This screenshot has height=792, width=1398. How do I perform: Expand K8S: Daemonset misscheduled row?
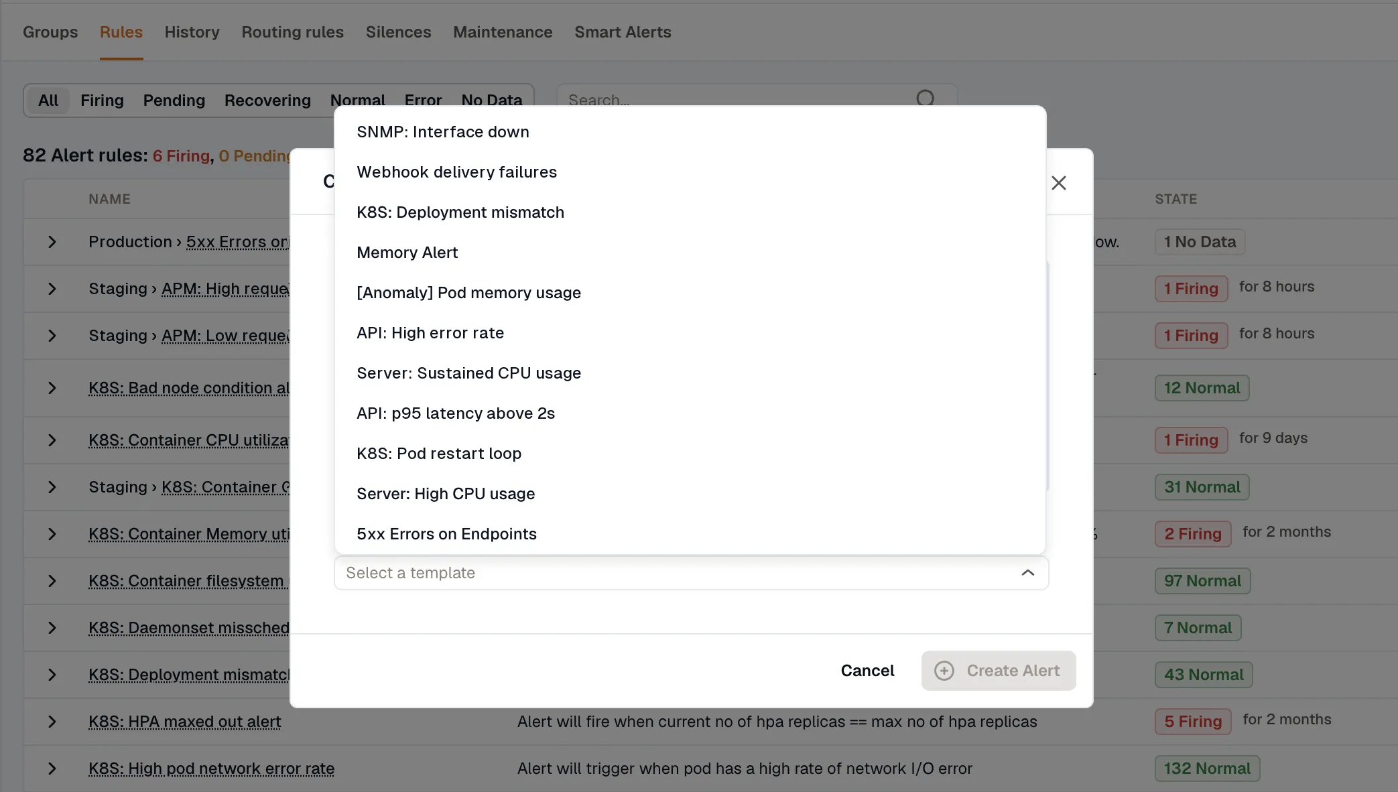coord(52,628)
